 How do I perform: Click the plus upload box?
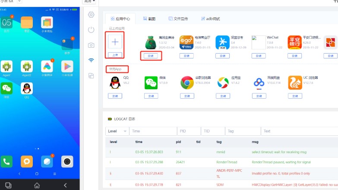[x=115, y=42]
